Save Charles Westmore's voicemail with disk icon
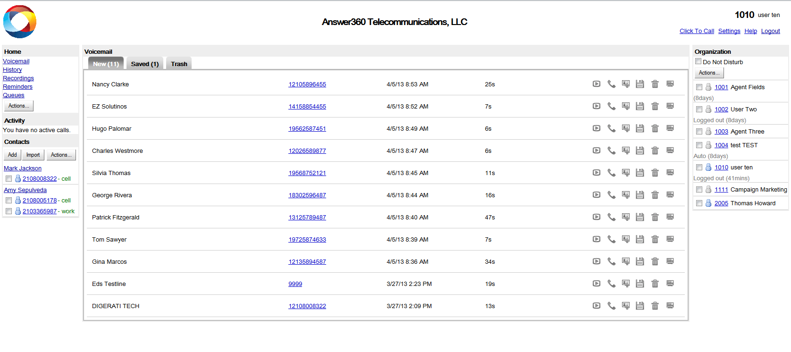The height and width of the screenshot is (352, 791). coord(640,151)
